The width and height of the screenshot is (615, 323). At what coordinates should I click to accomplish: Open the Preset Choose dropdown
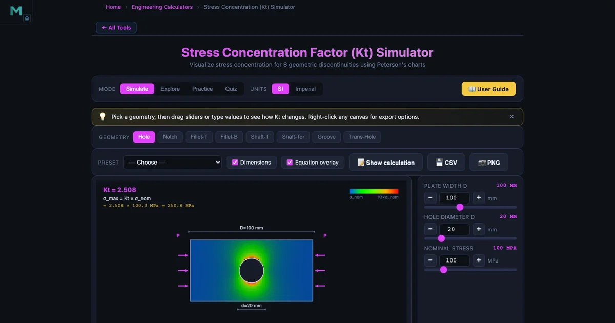coord(172,163)
